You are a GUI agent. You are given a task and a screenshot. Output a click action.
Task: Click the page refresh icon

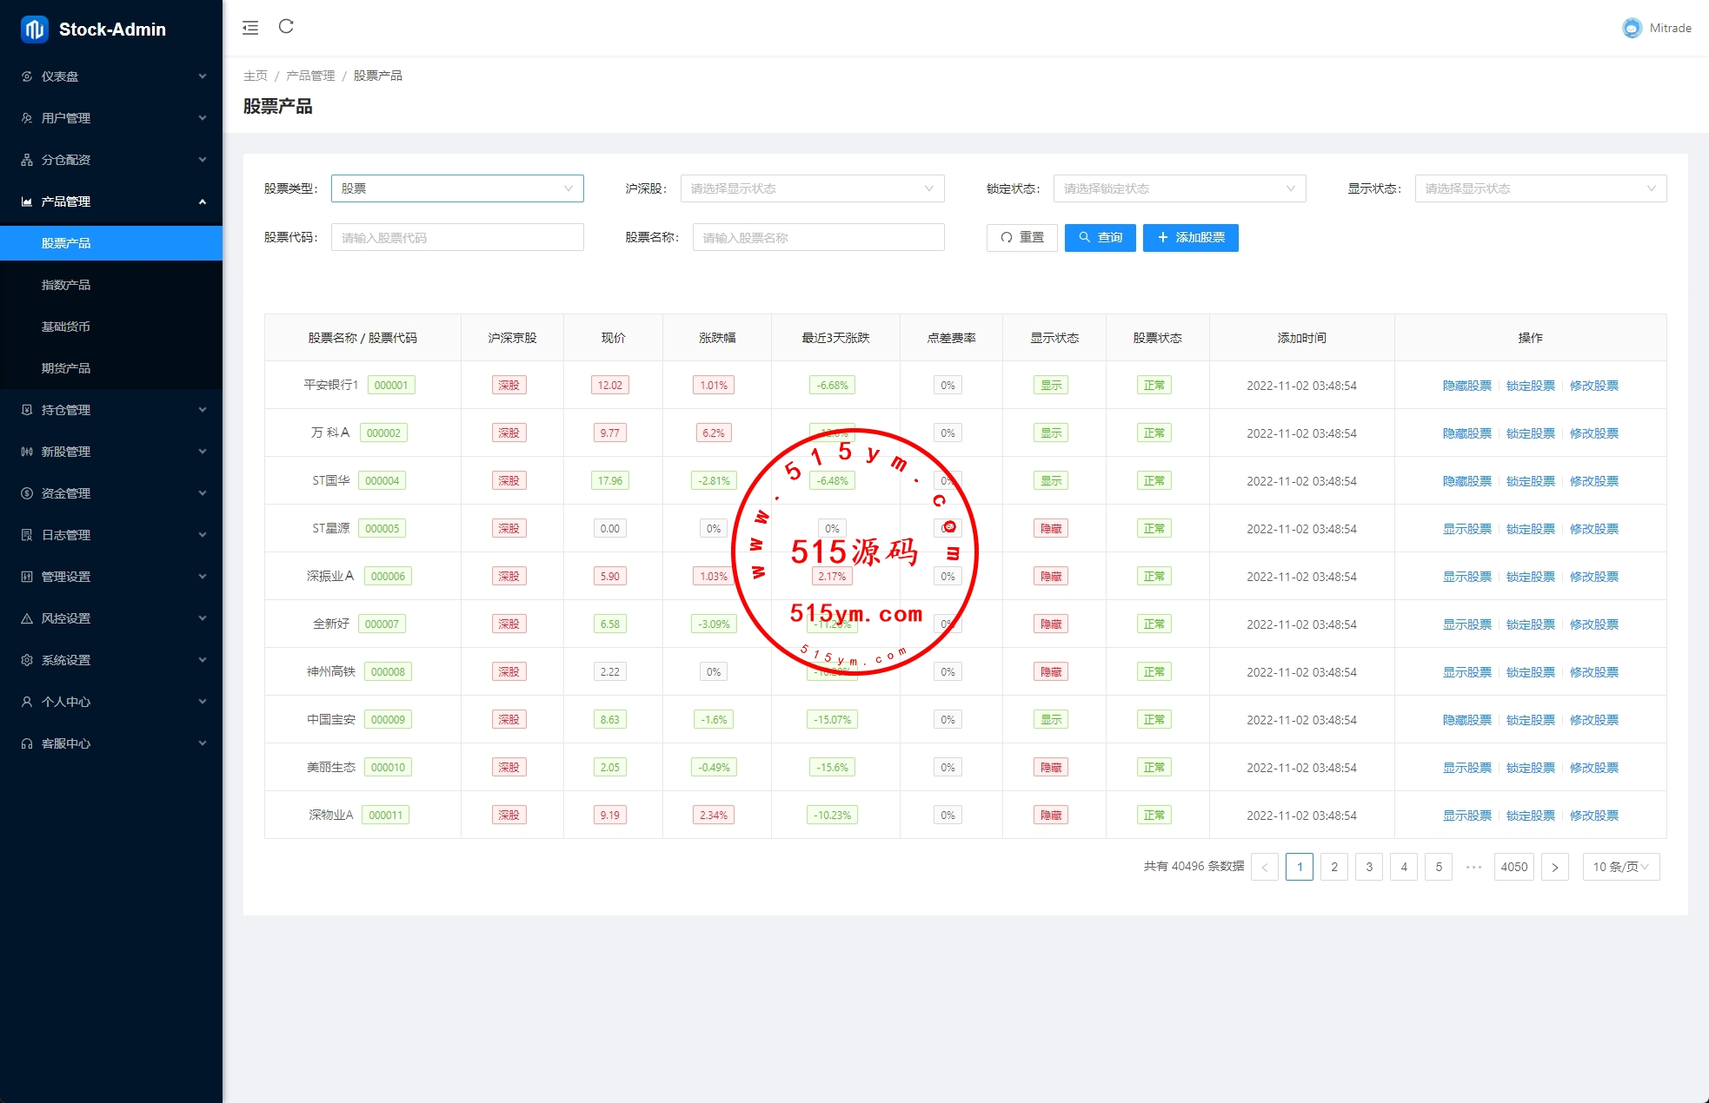(x=286, y=27)
